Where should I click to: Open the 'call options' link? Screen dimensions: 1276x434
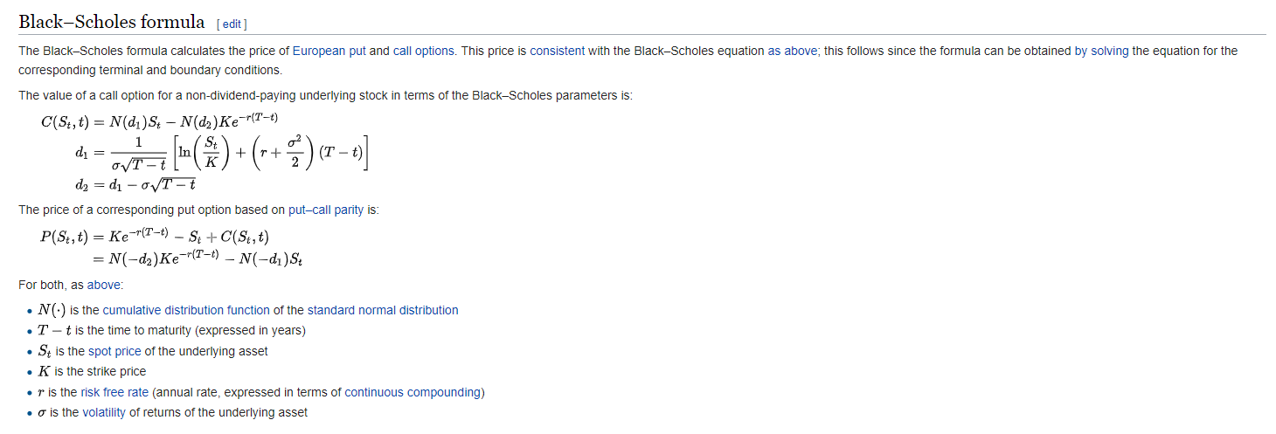point(424,51)
